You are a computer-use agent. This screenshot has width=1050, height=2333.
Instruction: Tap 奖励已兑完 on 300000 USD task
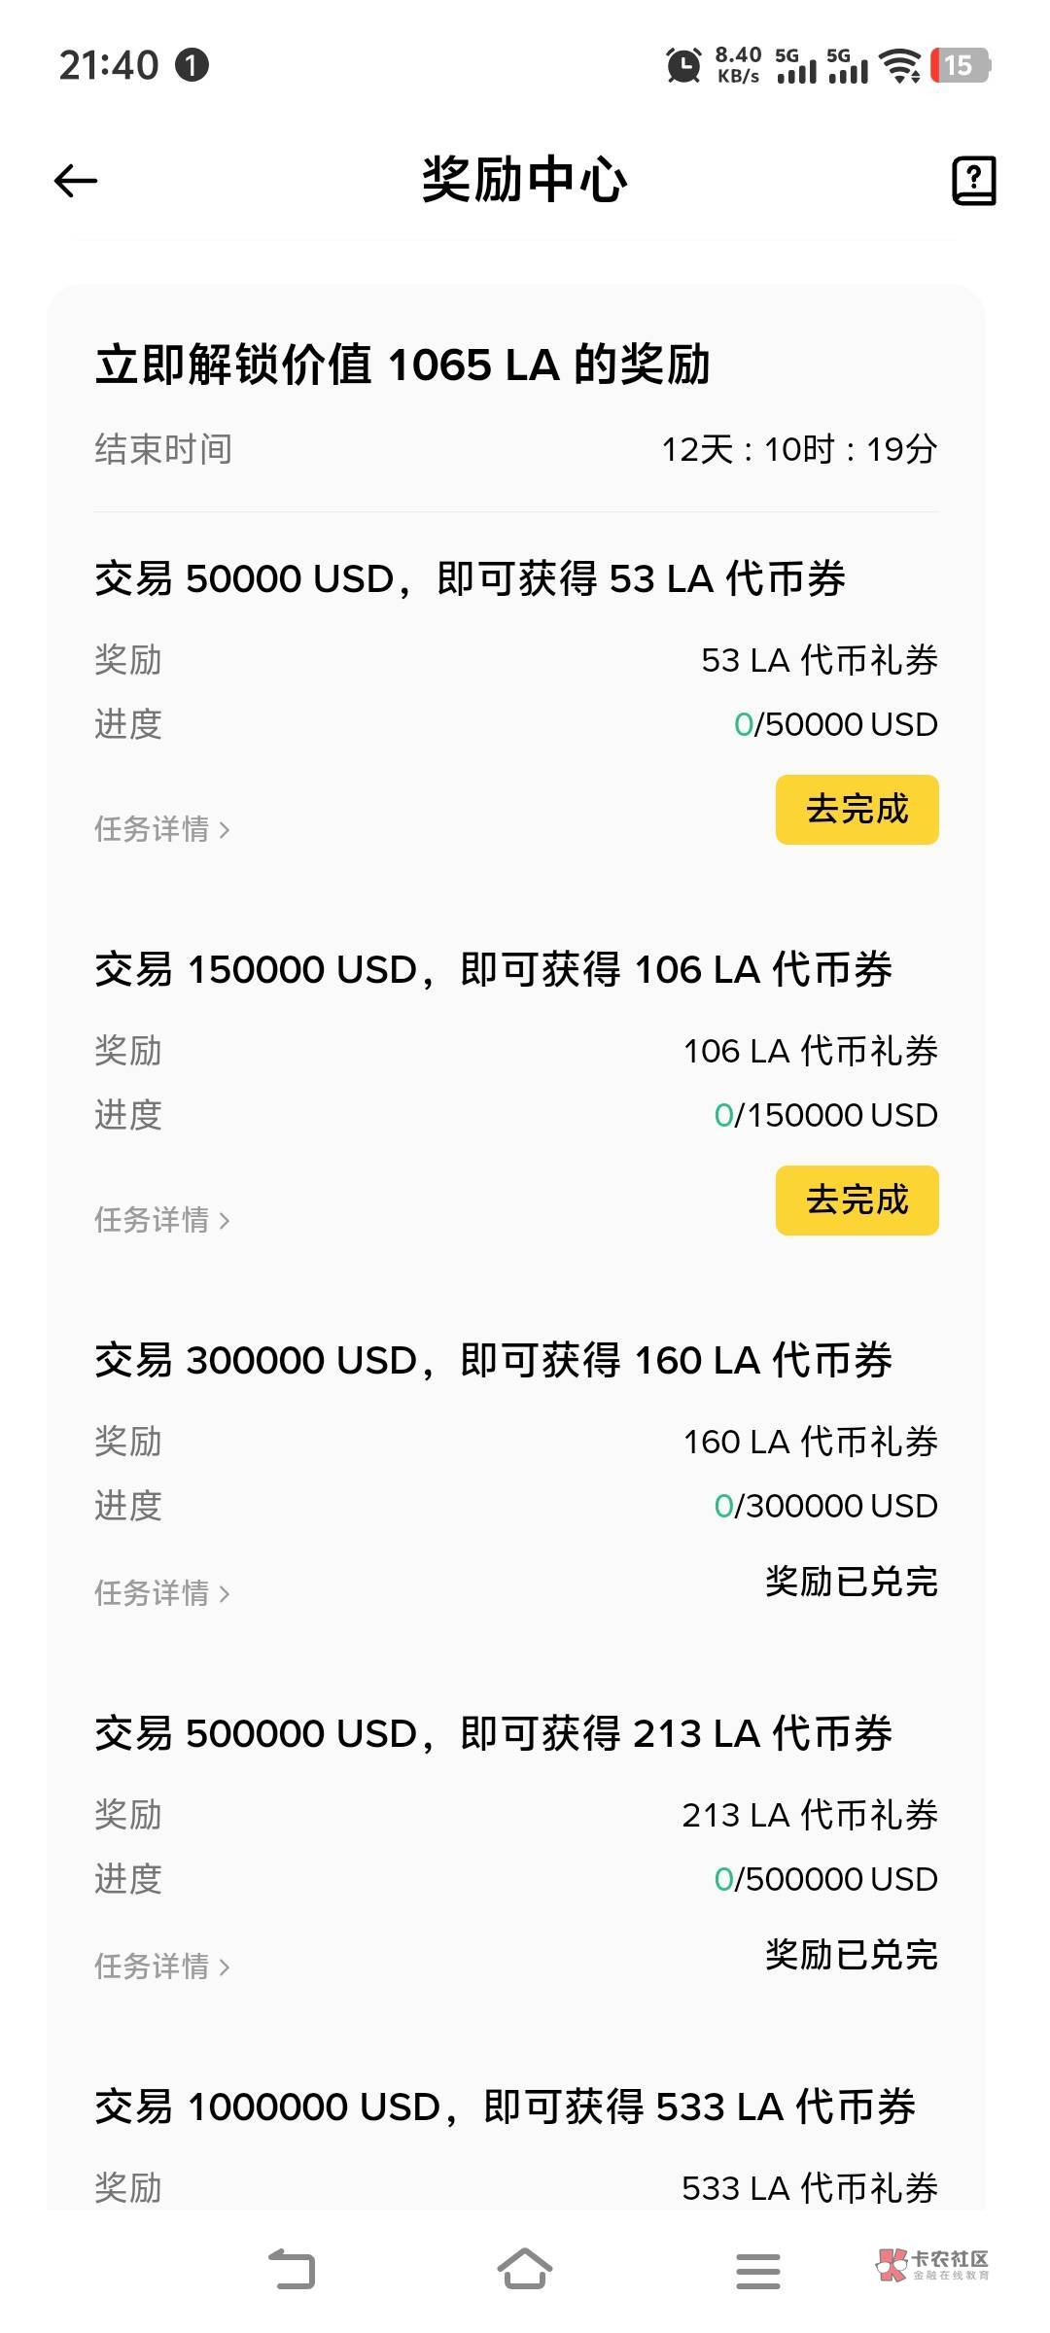(851, 1582)
